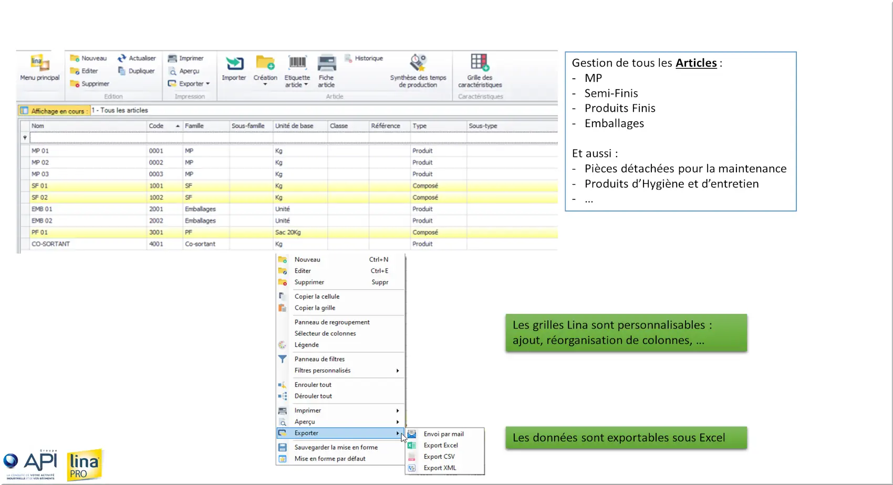
Task: Open the Création dropdown button
Action: (x=265, y=70)
